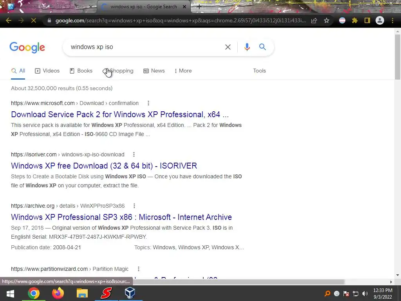Open the search Tools options

pos(259,71)
